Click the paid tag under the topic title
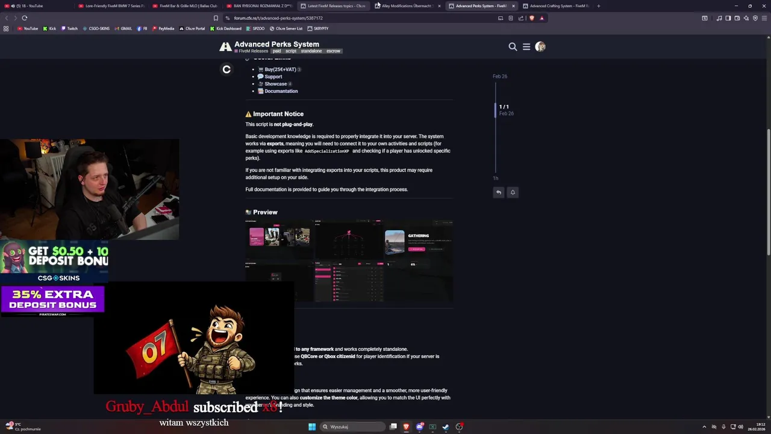 [276, 51]
